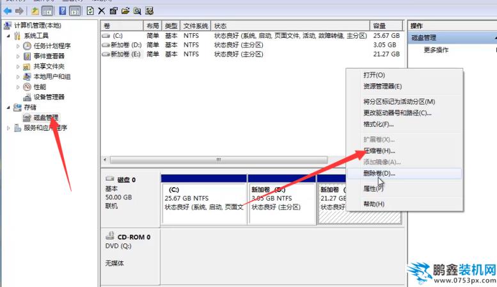Image resolution: width=497 pixels, height=287 pixels.
Task: Click the Refresh toolbar icon
Action: pyautogui.click(x=90, y=11)
